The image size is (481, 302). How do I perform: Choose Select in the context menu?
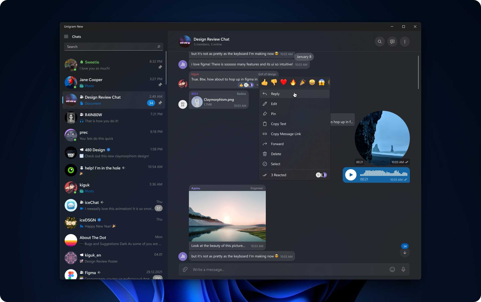(294, 164)
